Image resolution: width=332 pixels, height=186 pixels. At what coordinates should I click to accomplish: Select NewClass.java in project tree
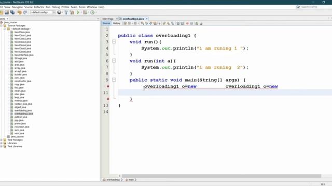[22, 32]
